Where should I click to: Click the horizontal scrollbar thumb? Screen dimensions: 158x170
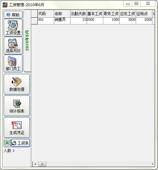pos(42,164)
